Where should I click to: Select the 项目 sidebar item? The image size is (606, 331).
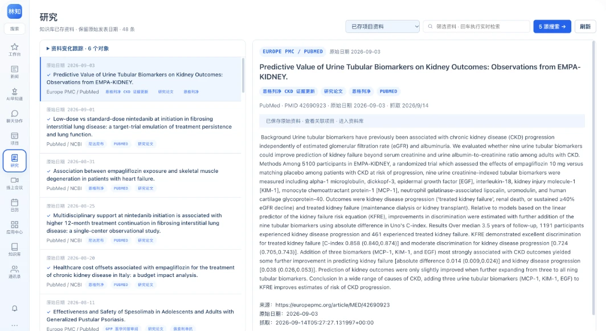click(14, 139)
